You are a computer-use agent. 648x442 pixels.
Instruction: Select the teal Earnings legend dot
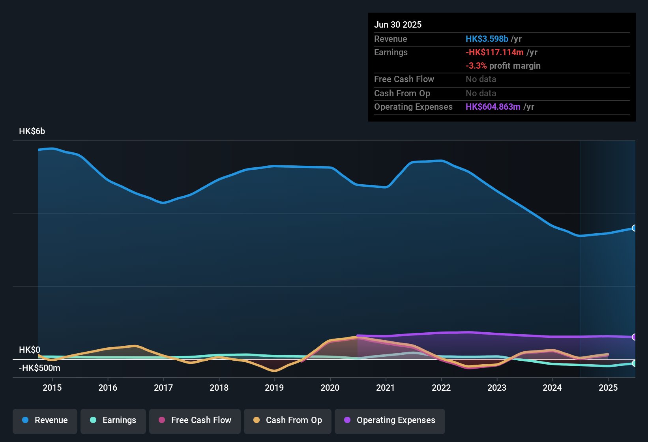(x=94, y=420)
